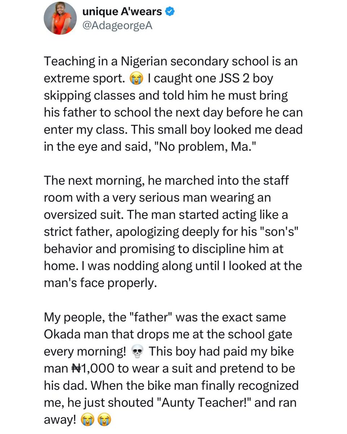Click the word "Okada" in the third paragraph

62,334
